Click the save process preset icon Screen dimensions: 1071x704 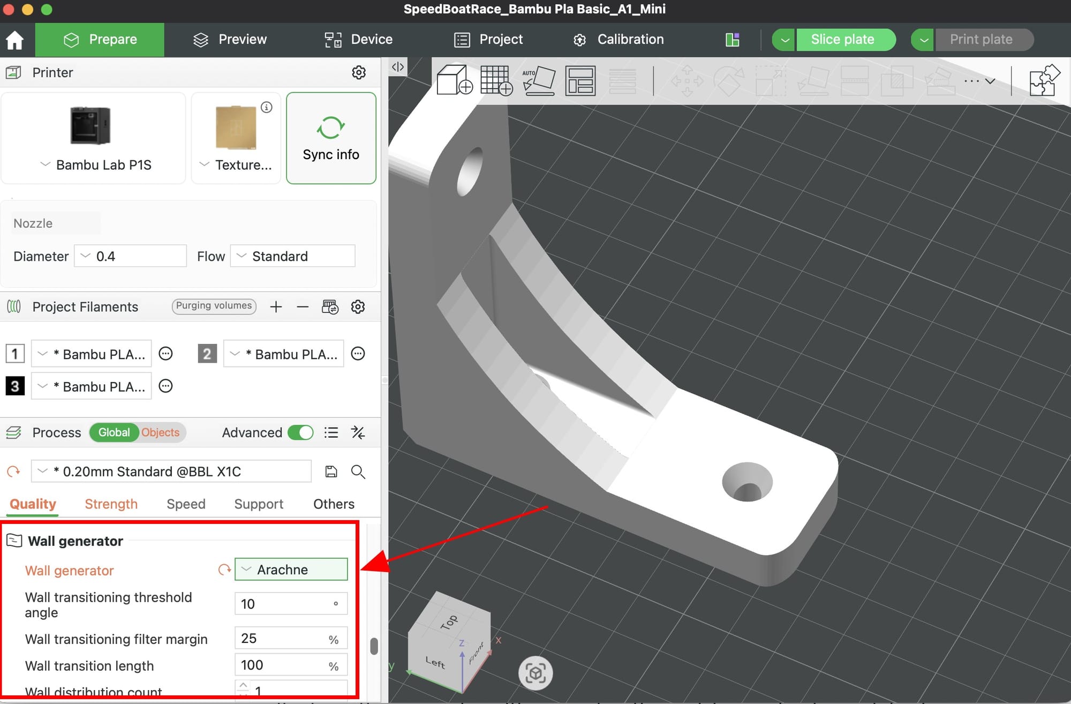tap(331, 471)
